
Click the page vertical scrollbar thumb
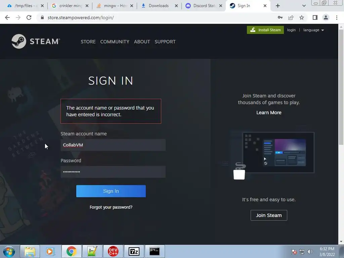[x=341, y=87]
